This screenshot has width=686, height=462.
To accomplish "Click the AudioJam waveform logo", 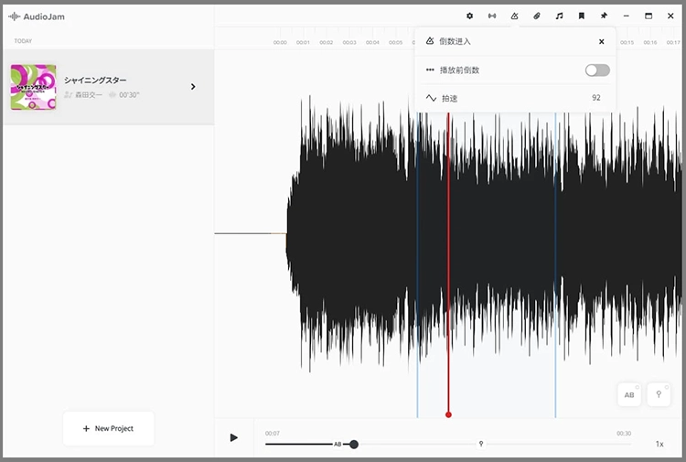I will pyautogui.click(x=14, y=16).
